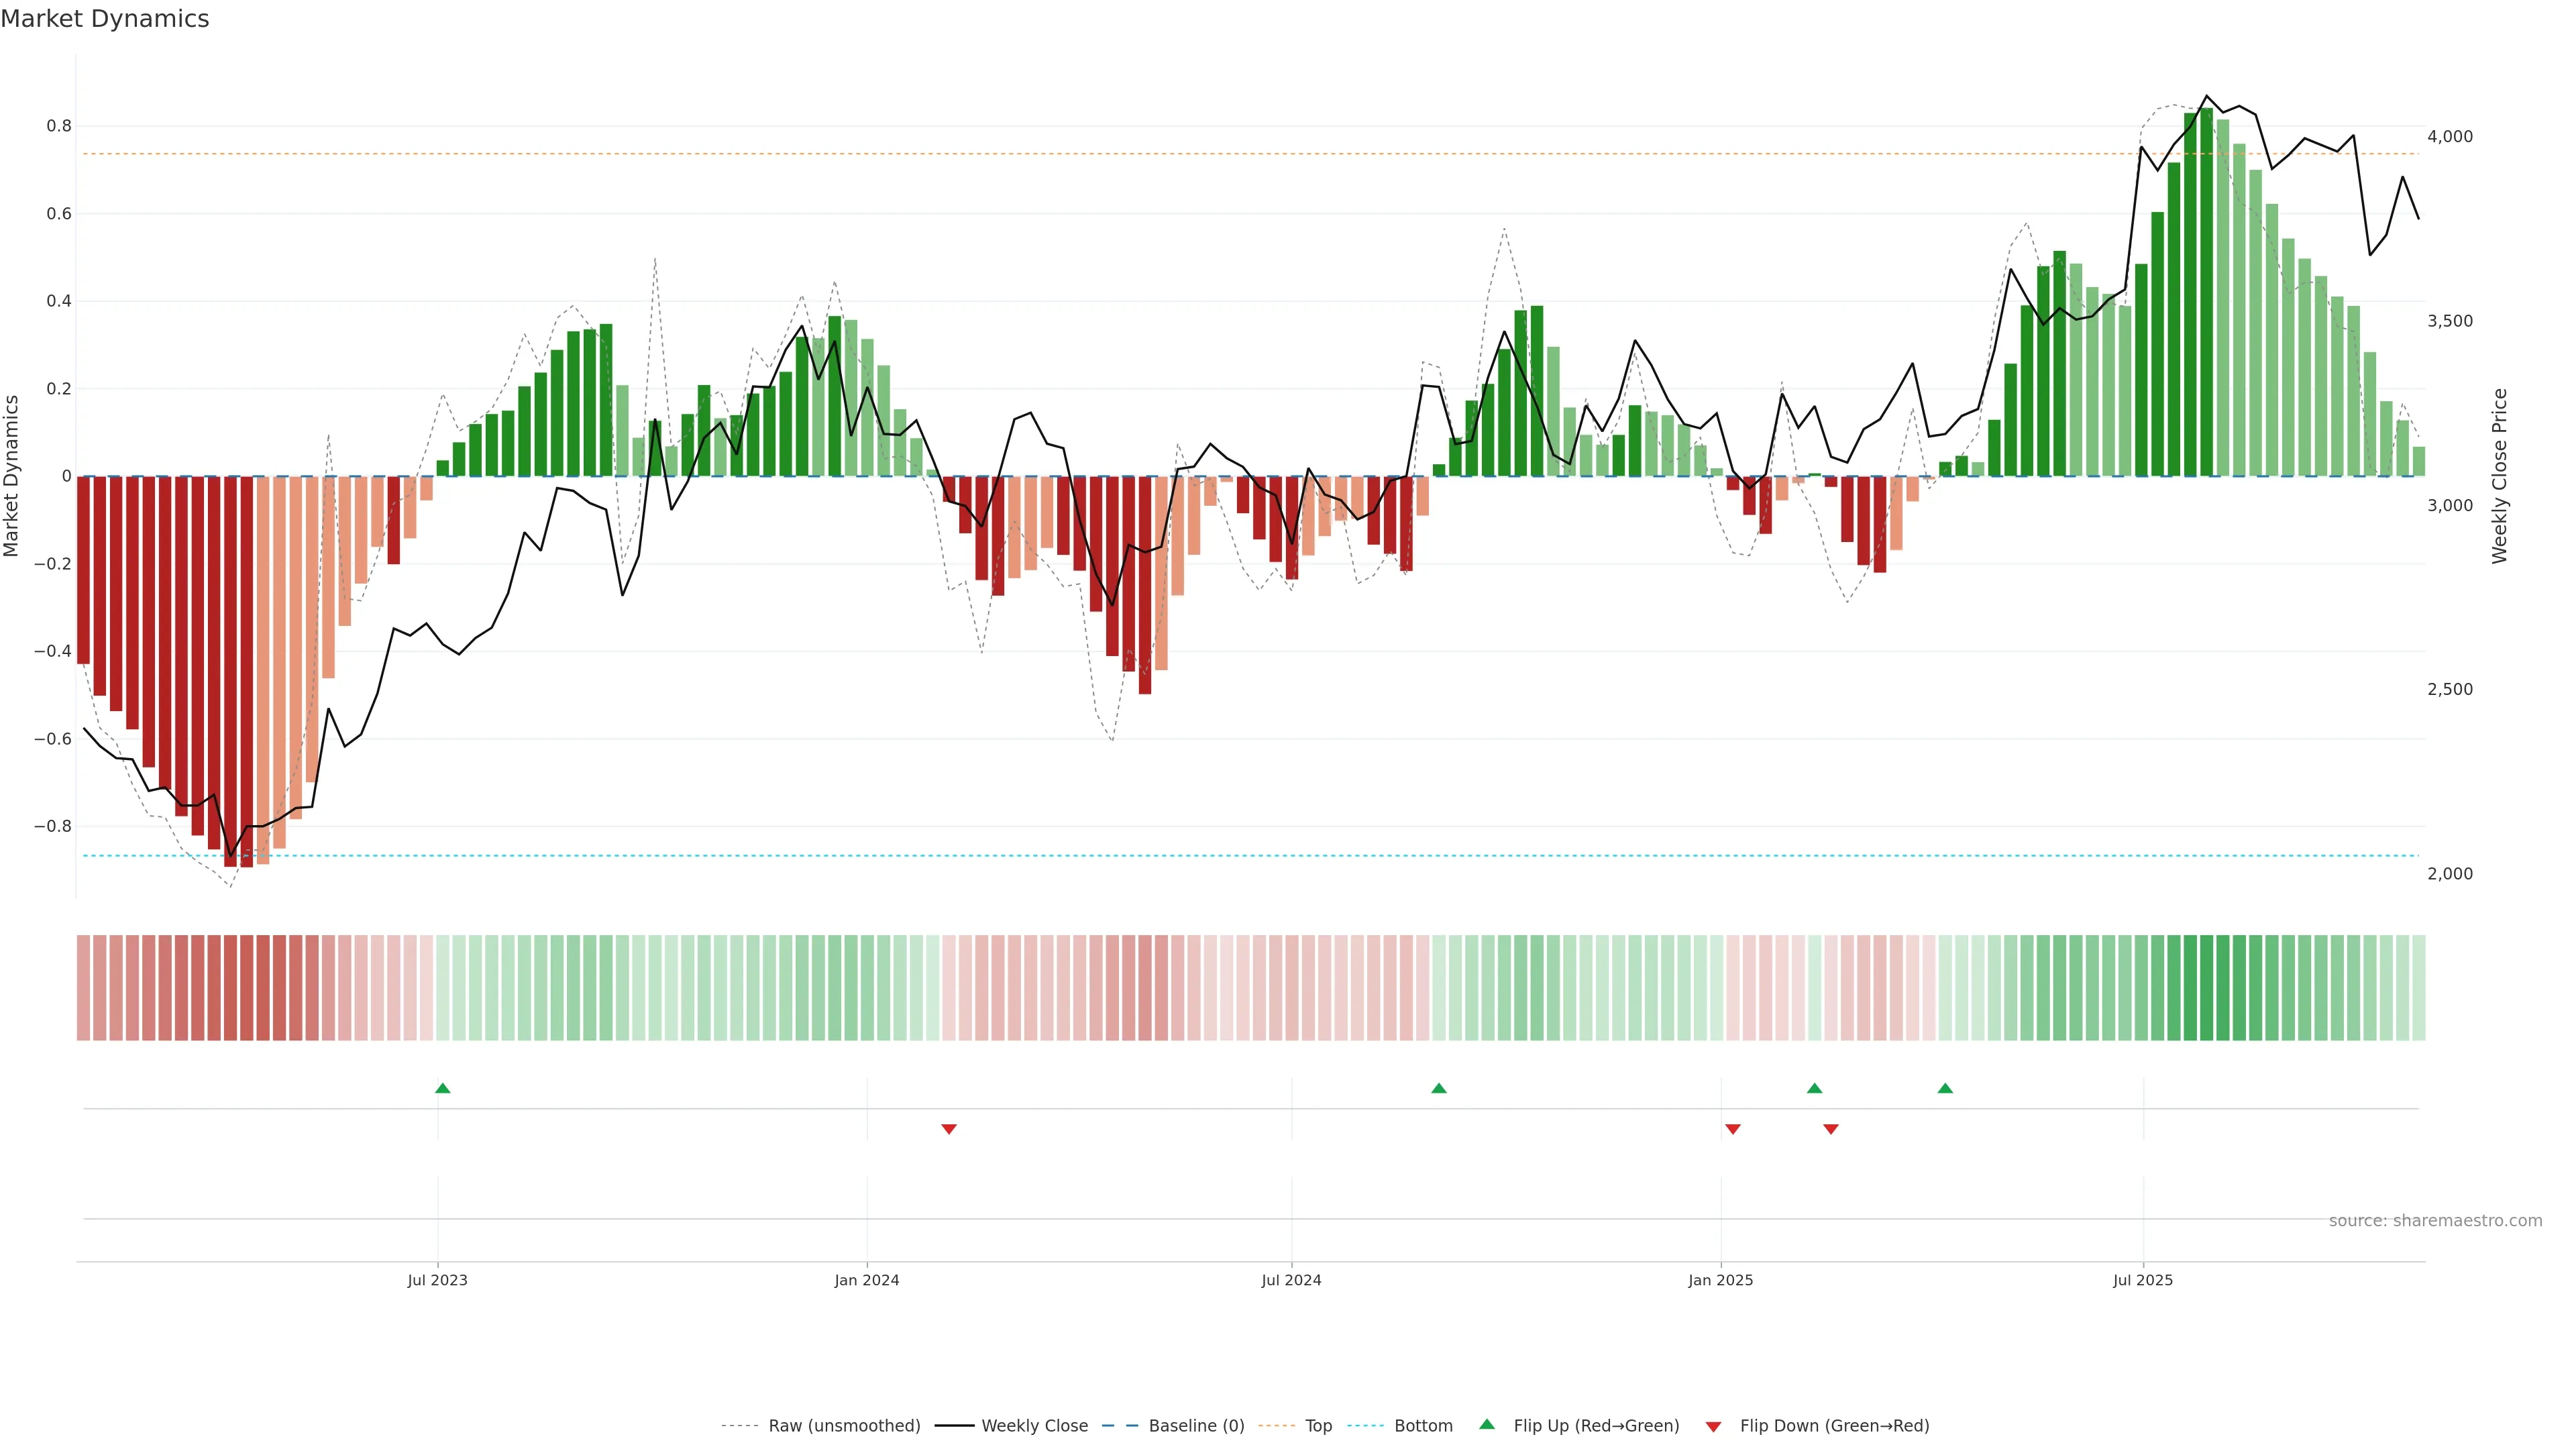Click the Market Dynamics y-axis title

(x=12, y=476)
